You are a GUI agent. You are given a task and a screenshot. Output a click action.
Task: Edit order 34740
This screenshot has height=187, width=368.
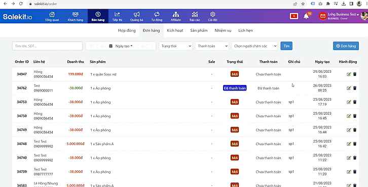[x=349, y=158]
